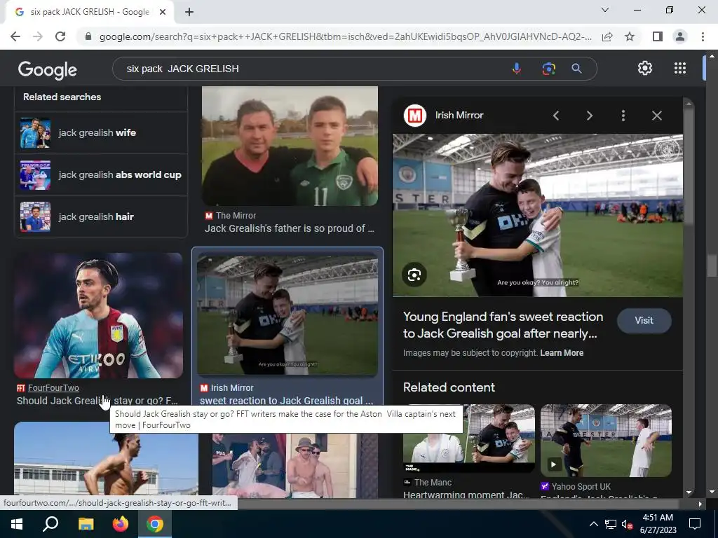Open the Windows Start menu
This screenshot has height=538, width=718.
(x=17, y=524)
